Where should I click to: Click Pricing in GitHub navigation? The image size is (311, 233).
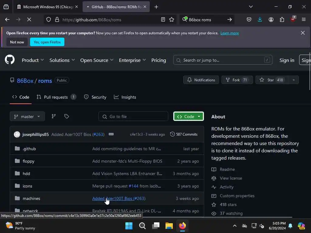click(159, 60)
